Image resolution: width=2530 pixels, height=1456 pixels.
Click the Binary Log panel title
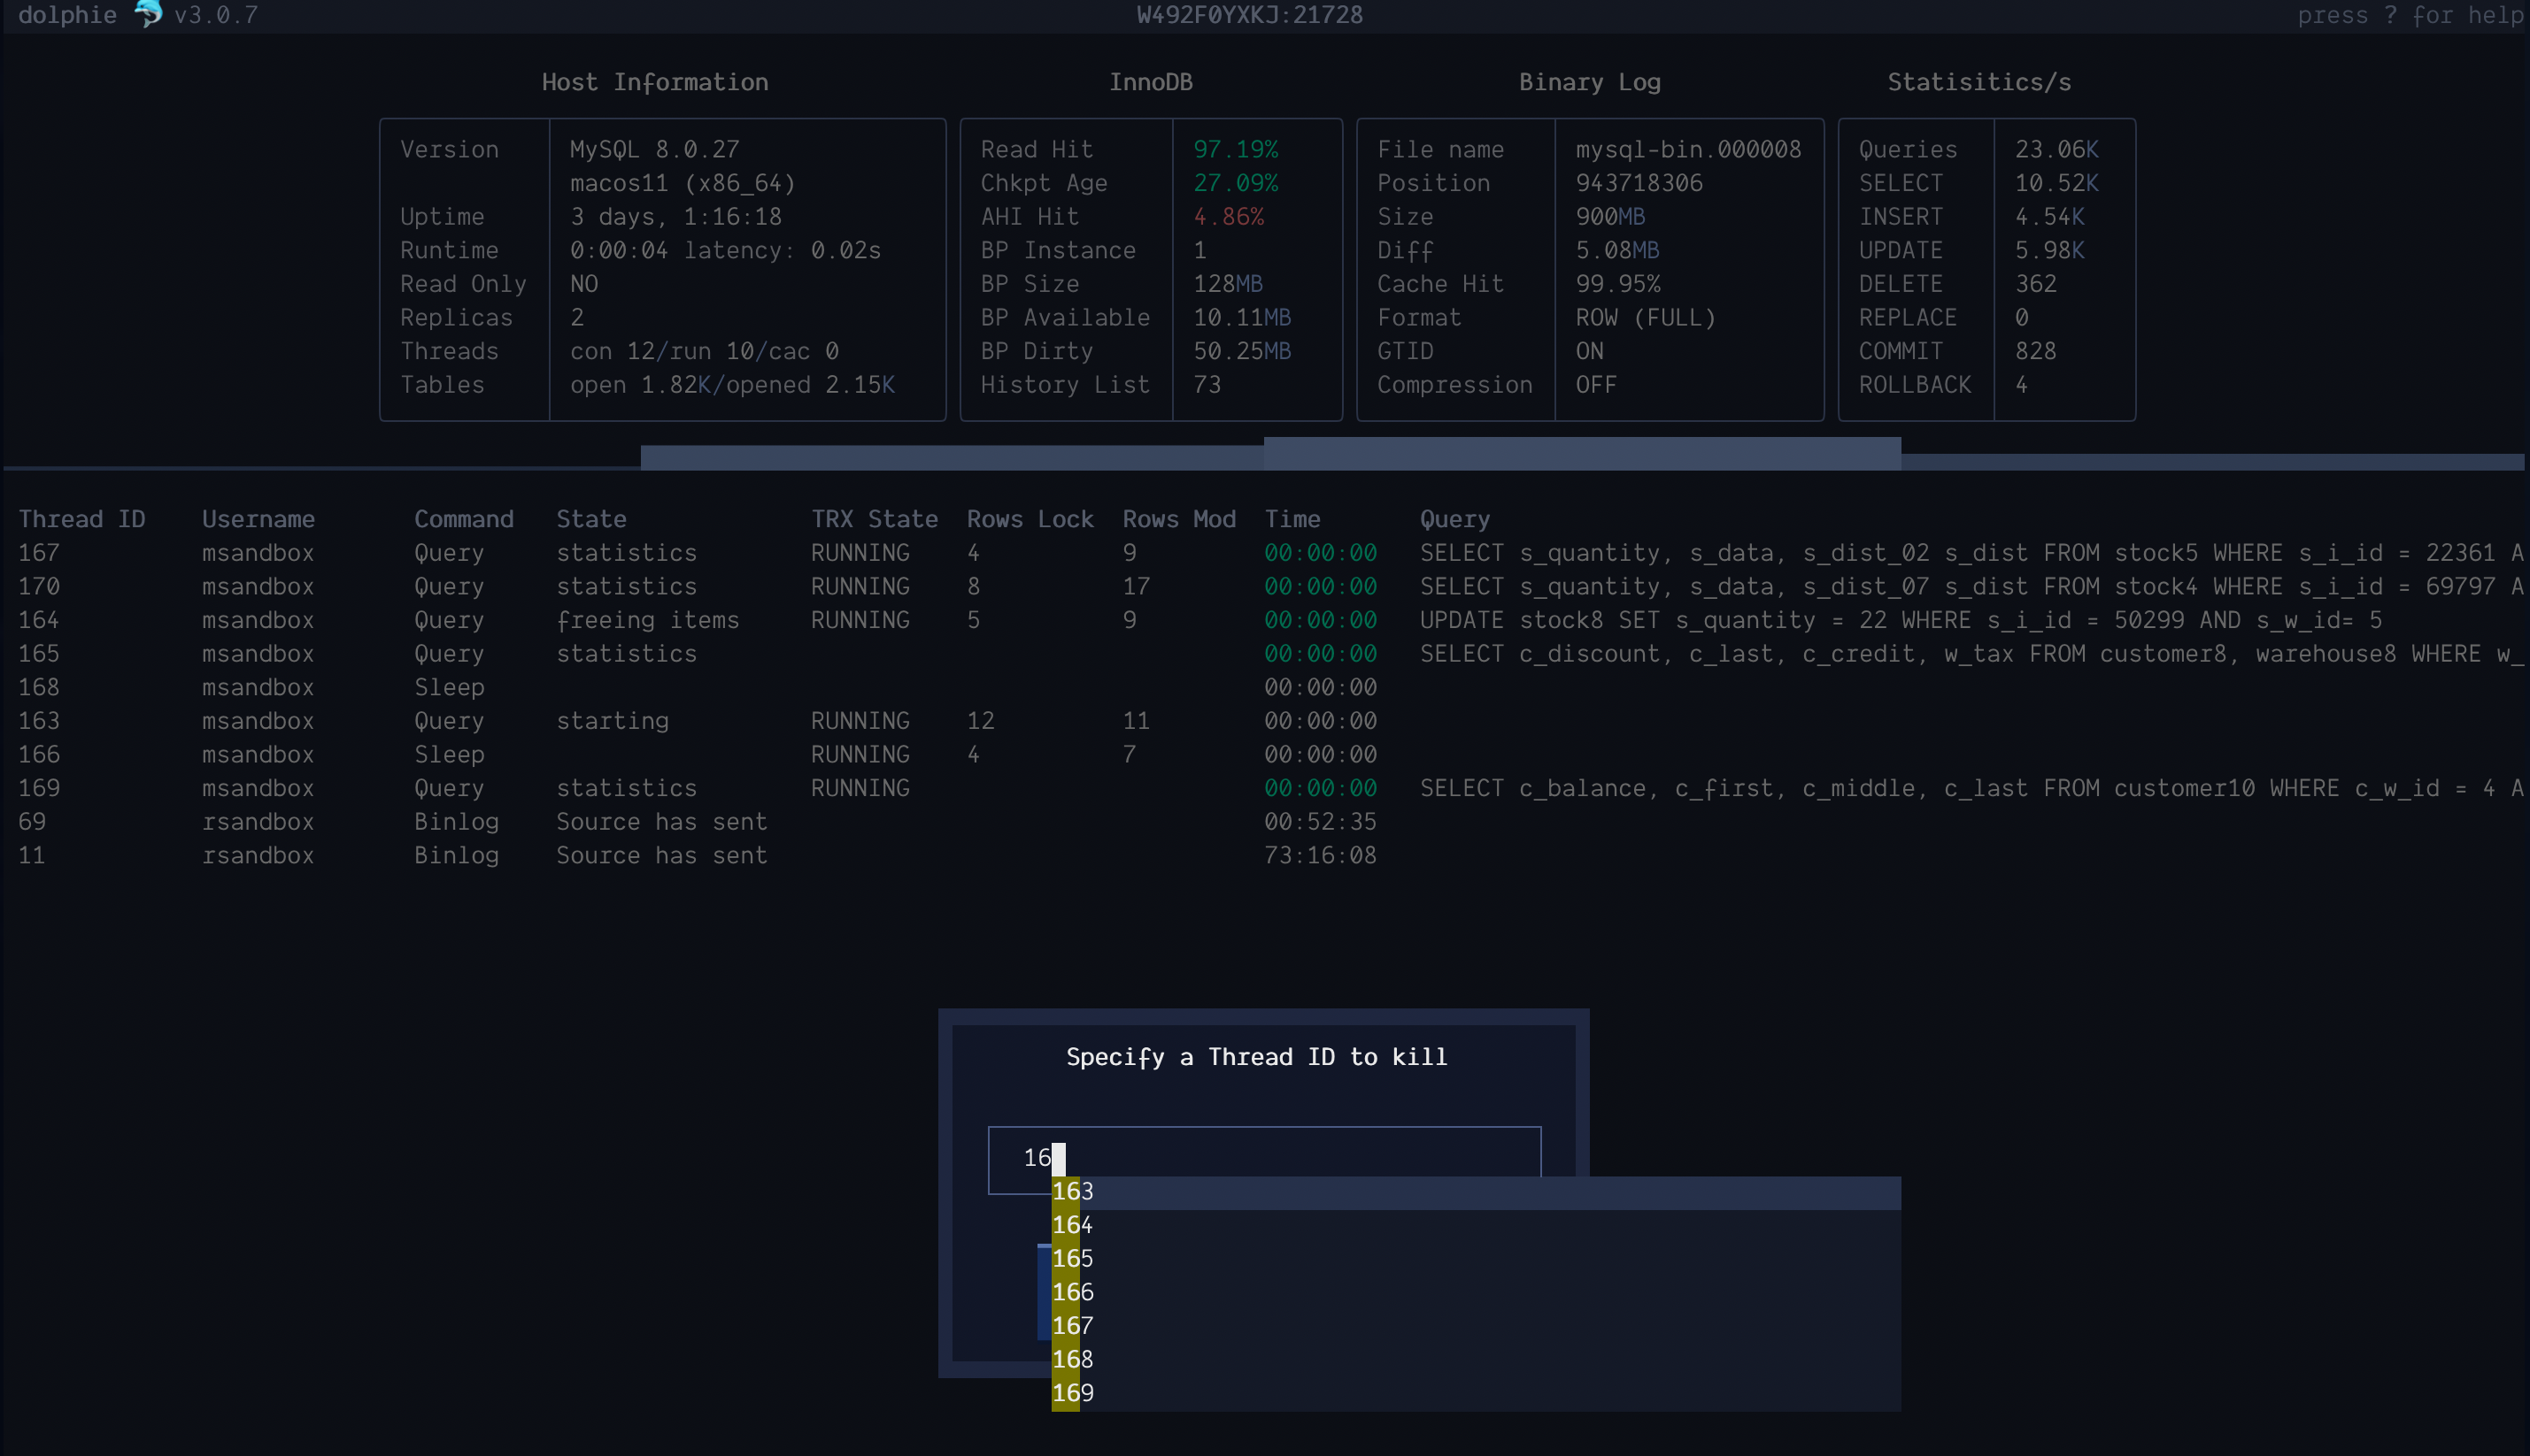coord(1588,81)
